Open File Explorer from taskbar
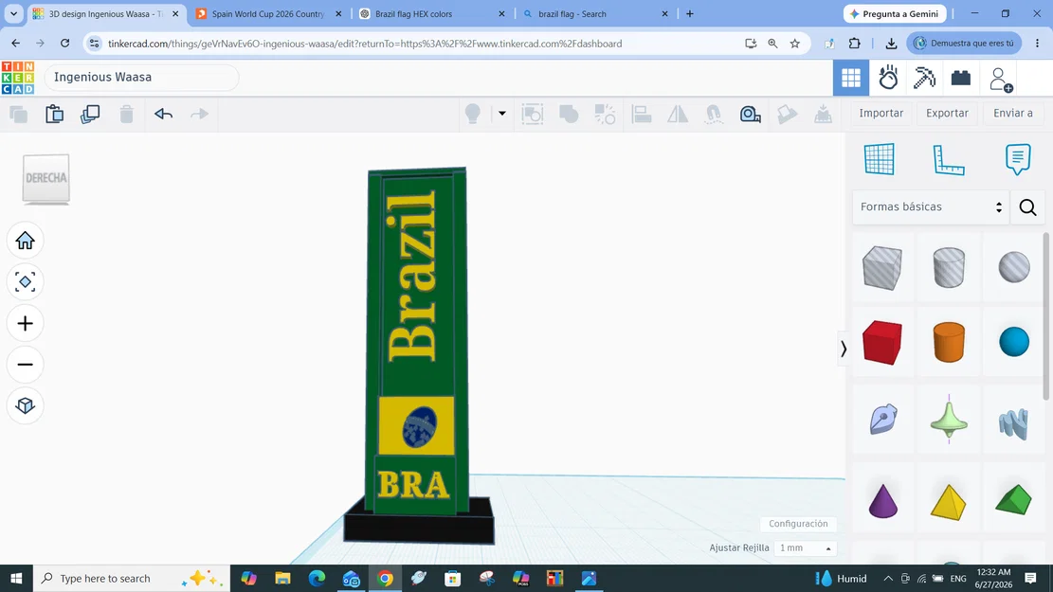1053x592 pixels. tap(282, 578)
